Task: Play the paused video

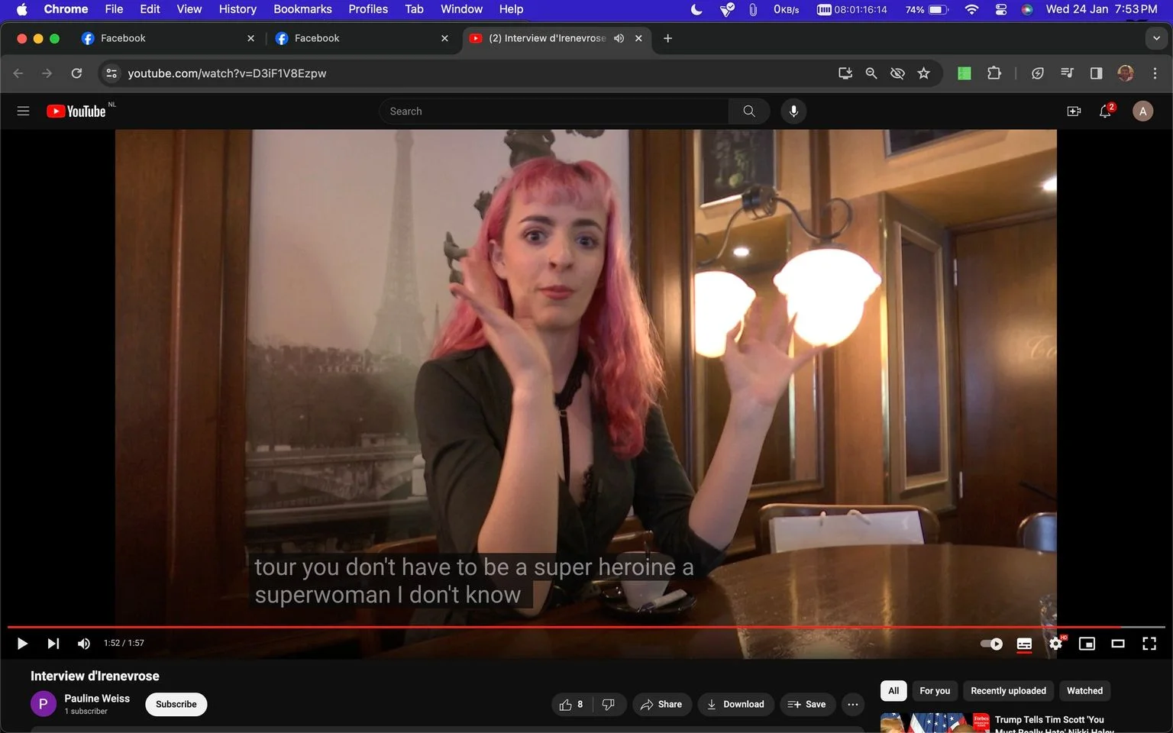Action: [22, 644]
